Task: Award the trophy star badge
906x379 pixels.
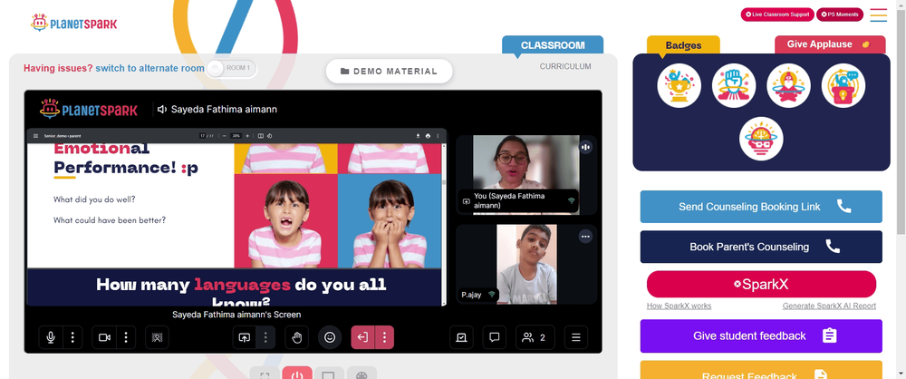Action: 679,85
